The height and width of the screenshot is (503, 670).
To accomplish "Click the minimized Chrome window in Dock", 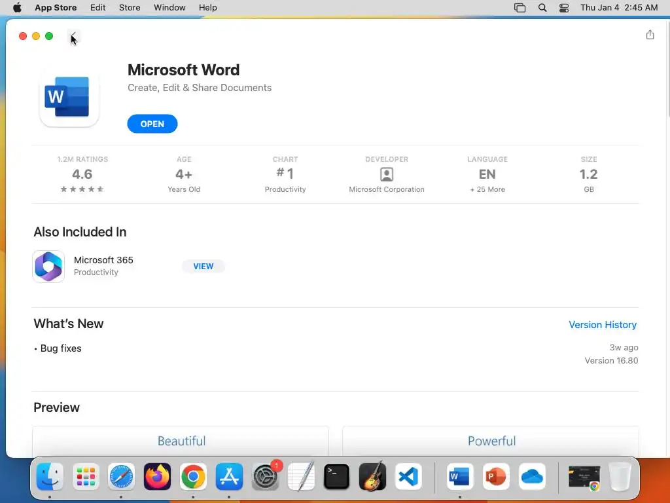I will click(x=584, y=477).
